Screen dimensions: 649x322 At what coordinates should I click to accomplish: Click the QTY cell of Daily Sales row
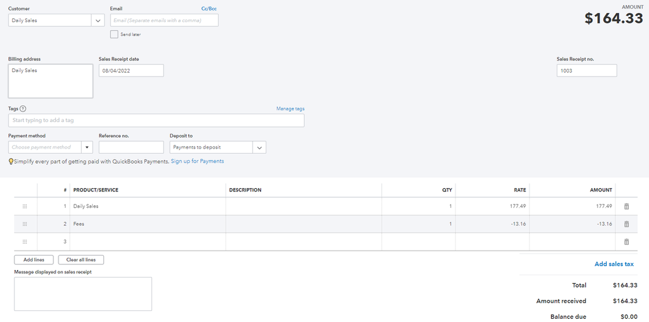pos(418,206)
